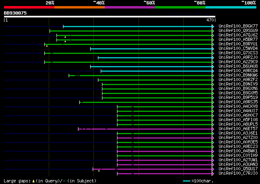Select the UniRef100_B9GXM5 label
Screen dimensions: 260x184
238,93
